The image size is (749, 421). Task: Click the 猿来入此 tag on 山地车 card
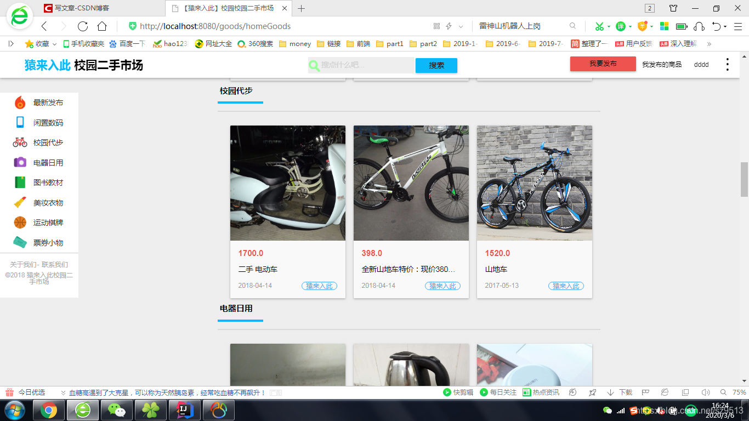566,286
